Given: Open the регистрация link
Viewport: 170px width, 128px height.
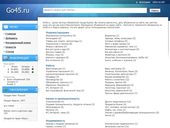Looking at the screenshot, I should pos(144,2).
